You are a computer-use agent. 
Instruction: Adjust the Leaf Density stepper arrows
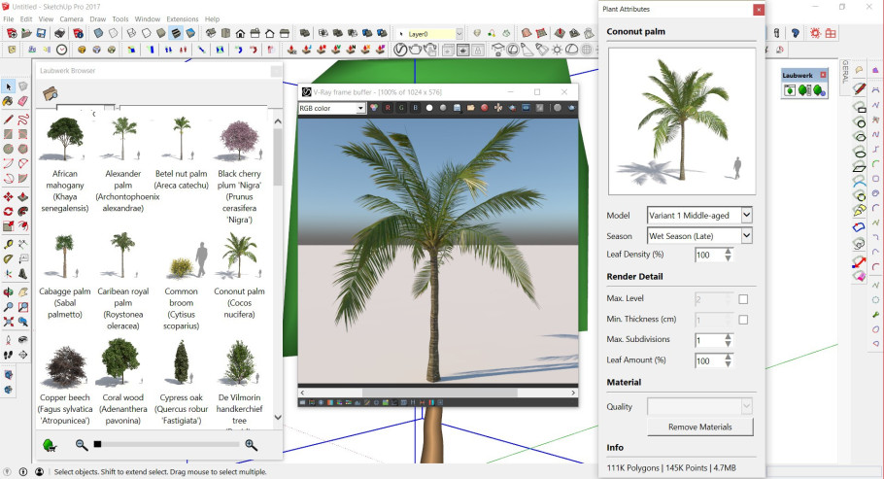(728, 255)
